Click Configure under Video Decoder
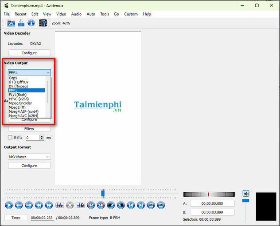The image size is (280, 226). [x=29, y=53]
